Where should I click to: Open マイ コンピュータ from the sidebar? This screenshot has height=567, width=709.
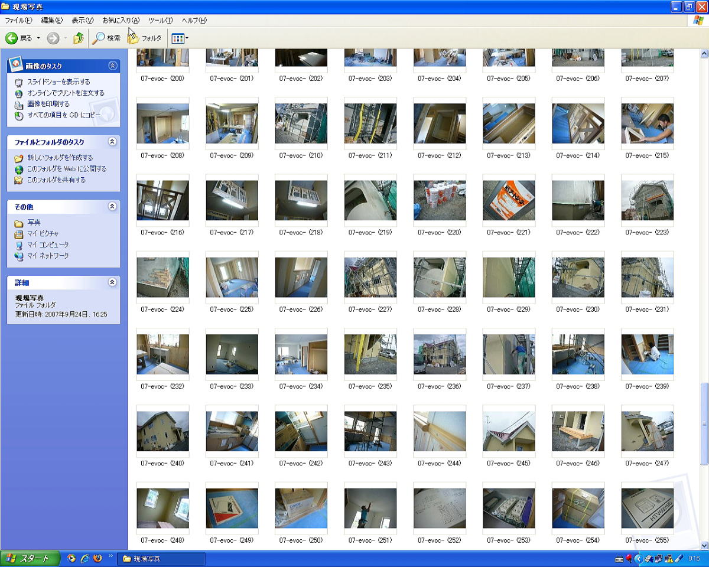click(48, 245)
